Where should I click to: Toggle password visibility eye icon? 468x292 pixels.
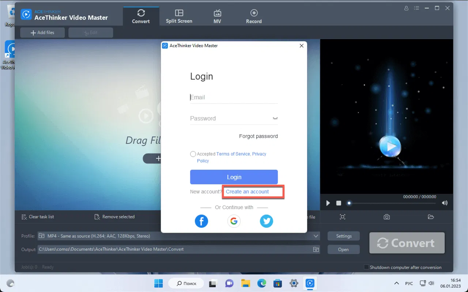pos(275,119)
